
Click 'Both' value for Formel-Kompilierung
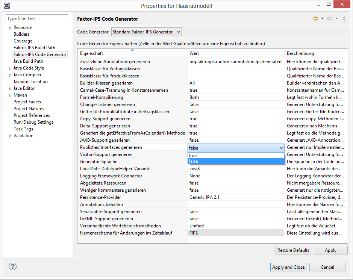[194, 97]
